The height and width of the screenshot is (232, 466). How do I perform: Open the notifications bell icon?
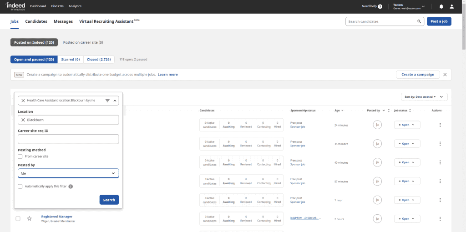[441, 6]
